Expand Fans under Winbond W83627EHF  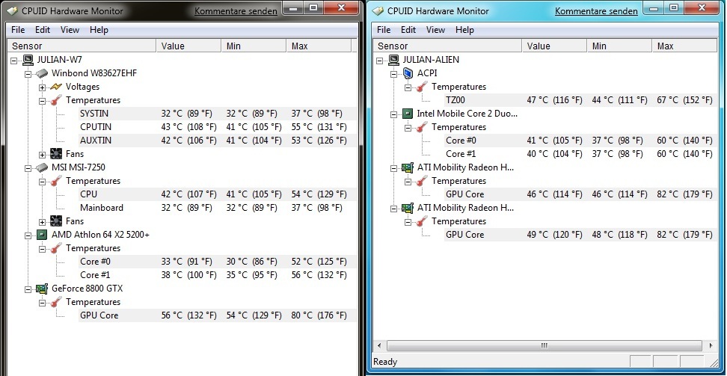click(42, 155)
